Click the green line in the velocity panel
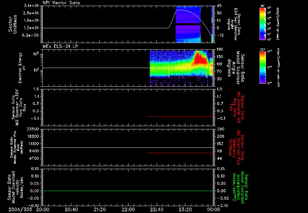The height and width of the screenshot is (213, 308). click(x=128, y=191)
